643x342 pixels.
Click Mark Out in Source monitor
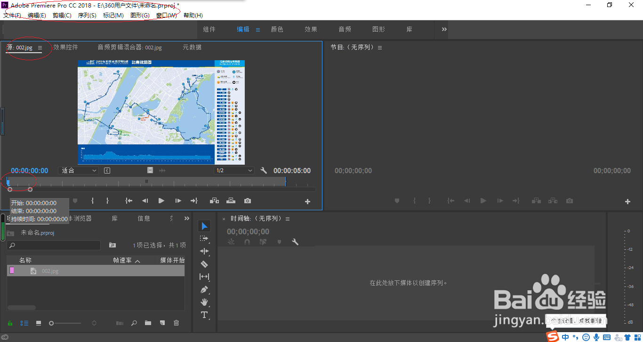click(x=107, y=201)
